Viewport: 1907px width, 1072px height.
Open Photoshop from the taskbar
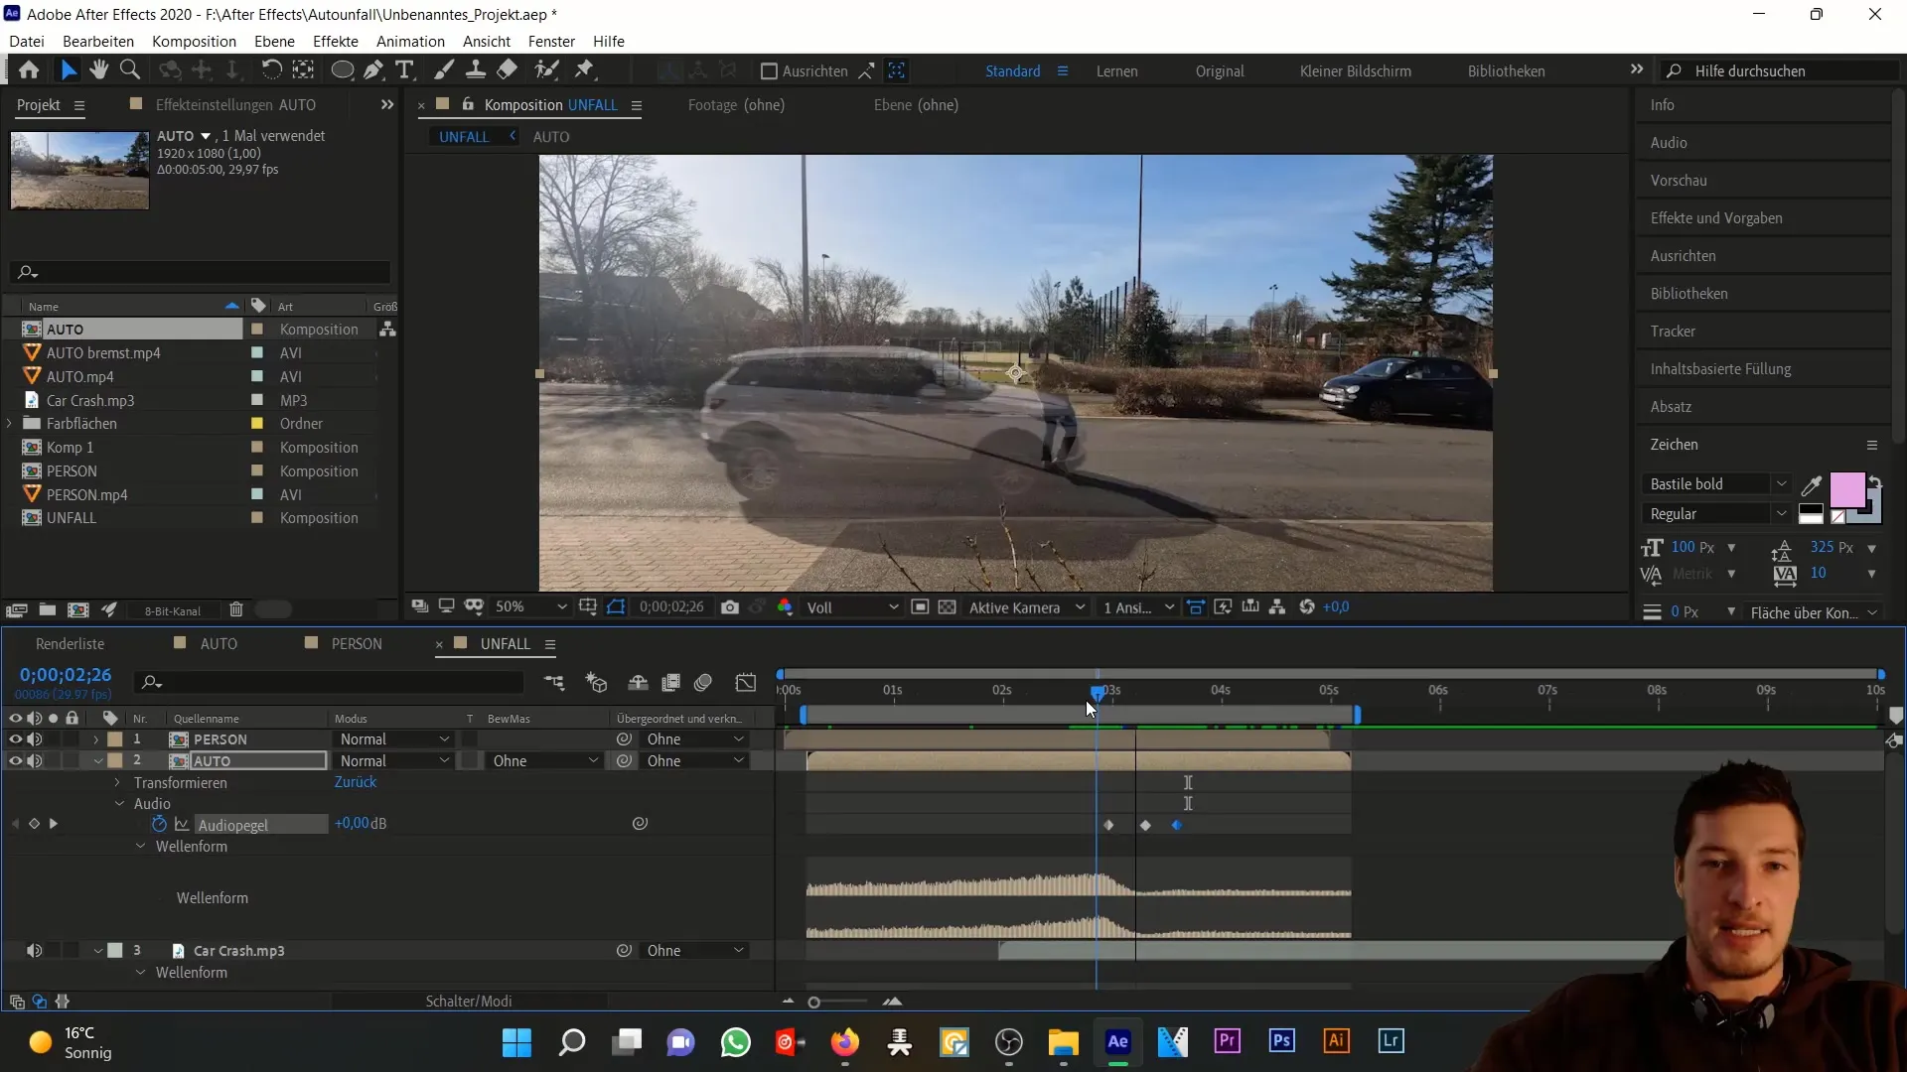coord(1281,1041)
